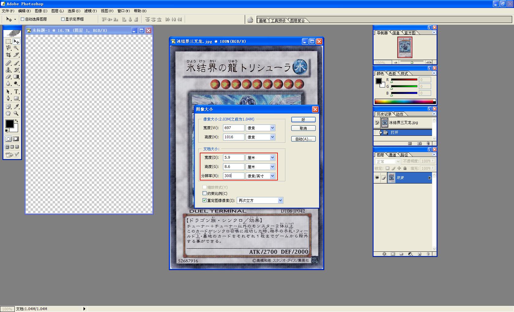Open the History panel flyout menu

(x=434, y=114)
